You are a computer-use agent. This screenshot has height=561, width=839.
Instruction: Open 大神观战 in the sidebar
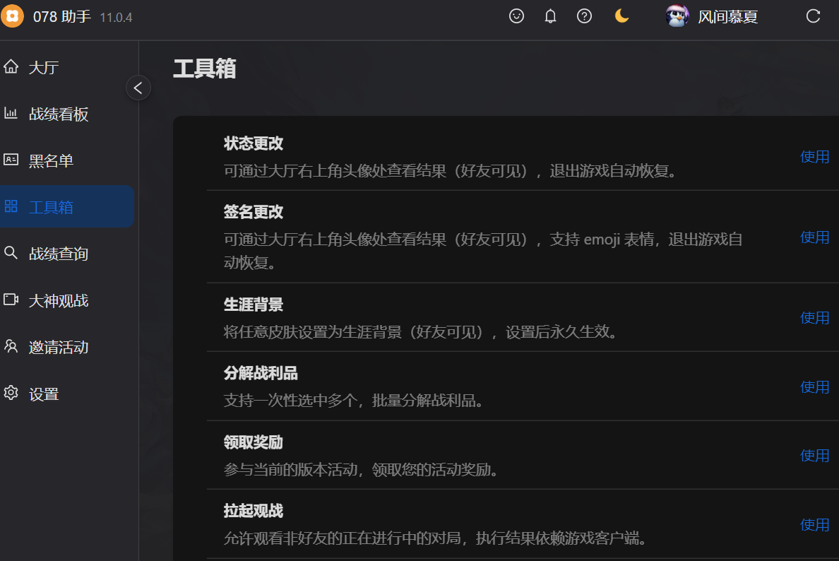pos(58,300)
